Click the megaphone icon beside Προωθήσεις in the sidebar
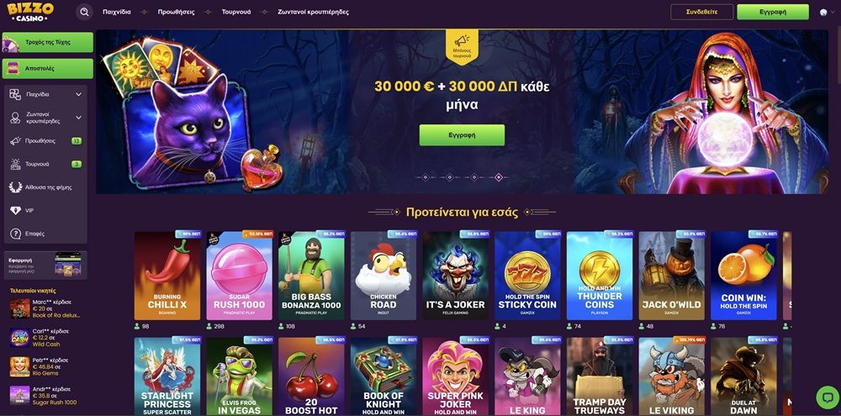This screenshot has width=841, height=416. point(15,141)
